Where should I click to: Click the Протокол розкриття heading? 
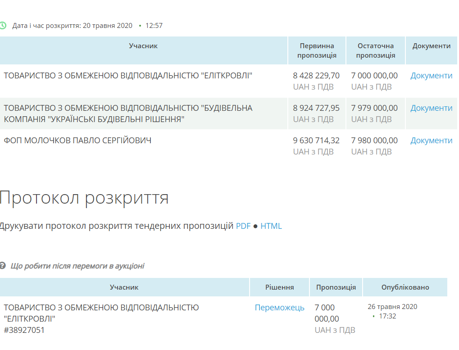[84, 198]
